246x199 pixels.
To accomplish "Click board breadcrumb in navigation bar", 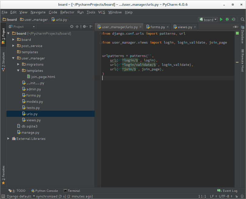I will pos(10,19).
